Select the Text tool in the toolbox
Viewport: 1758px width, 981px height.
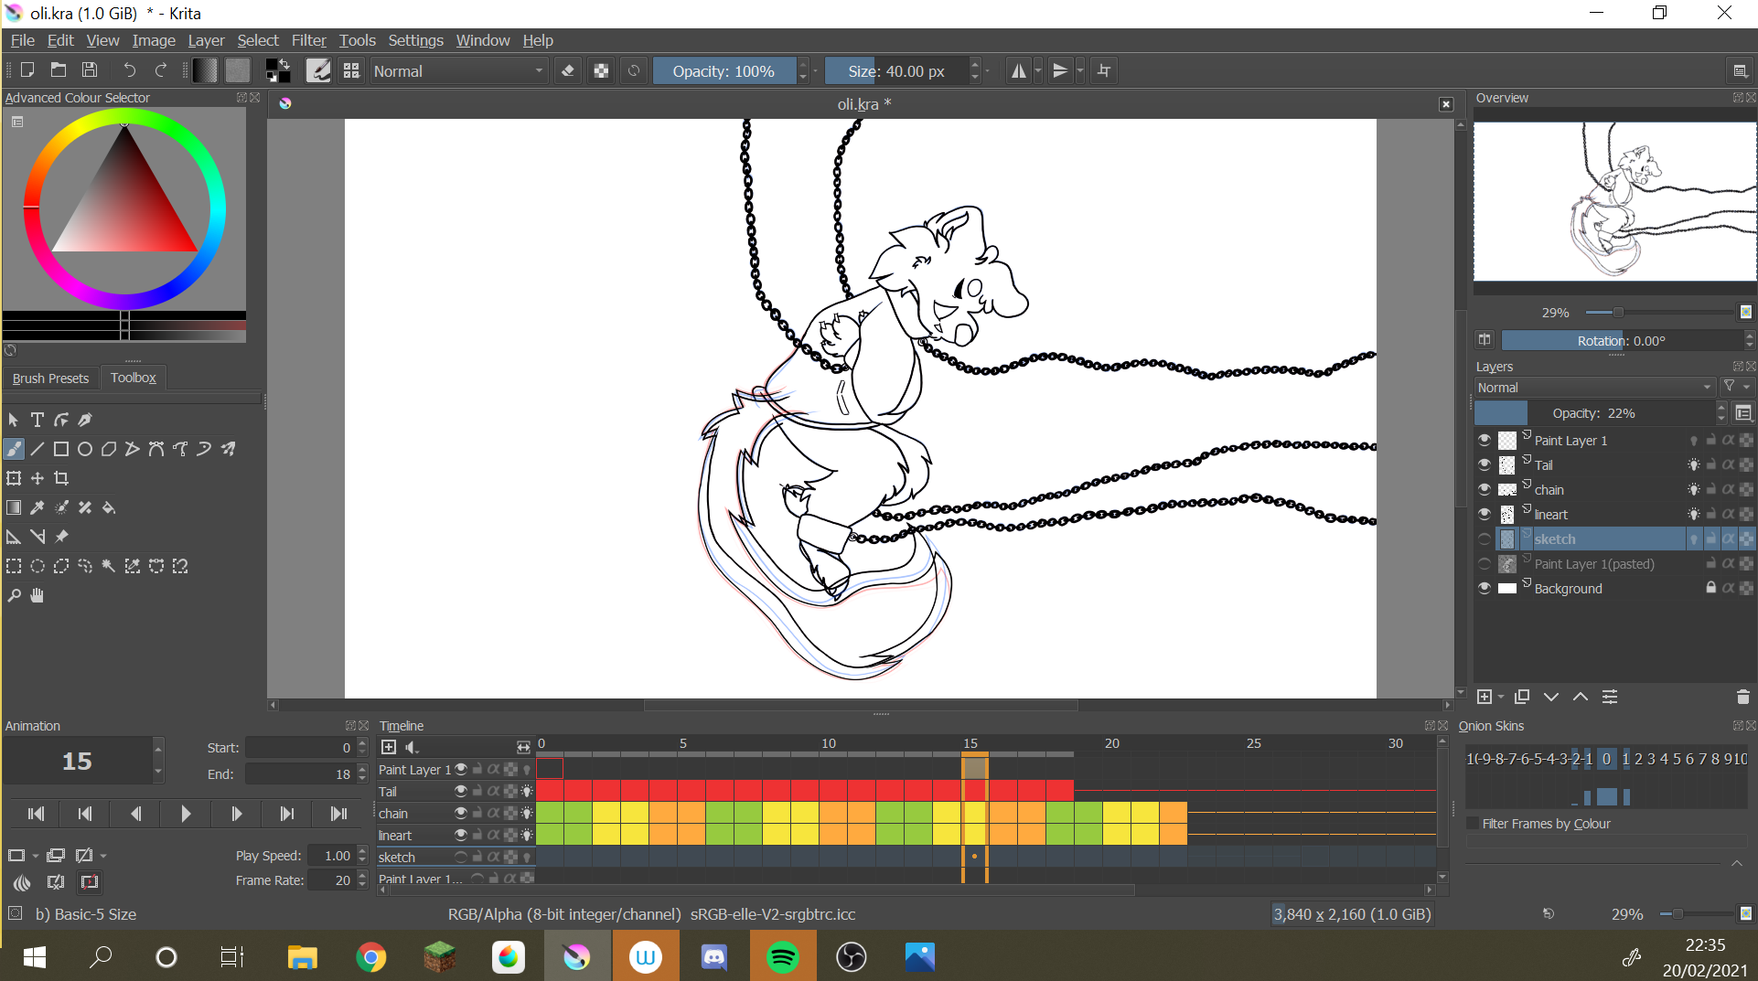(x=38, y=420)
